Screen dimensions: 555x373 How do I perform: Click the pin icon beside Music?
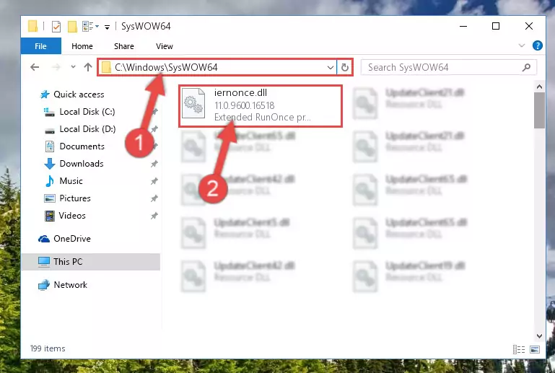click(x=154, y=181)
